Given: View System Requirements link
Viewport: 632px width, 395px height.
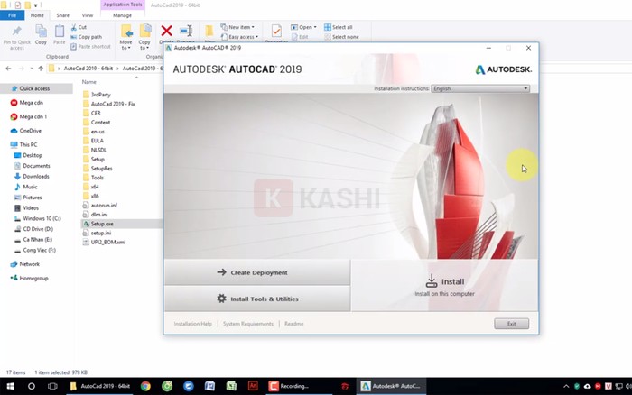Looking at the screenshot, I should 248,324.
